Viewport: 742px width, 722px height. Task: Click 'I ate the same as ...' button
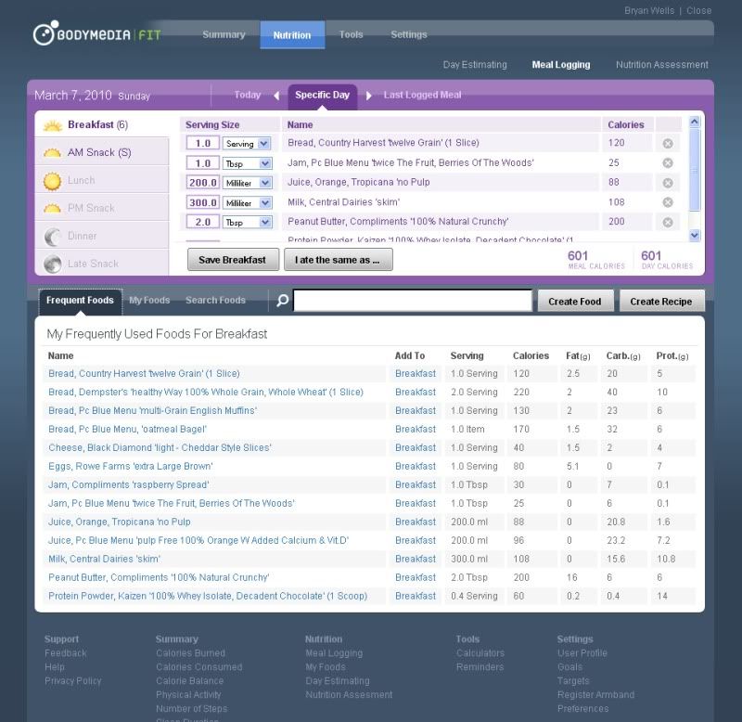pyautogui.click(x=338, y=260)
